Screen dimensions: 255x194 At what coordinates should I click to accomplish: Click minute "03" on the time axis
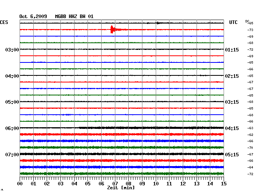pos(60,184)
